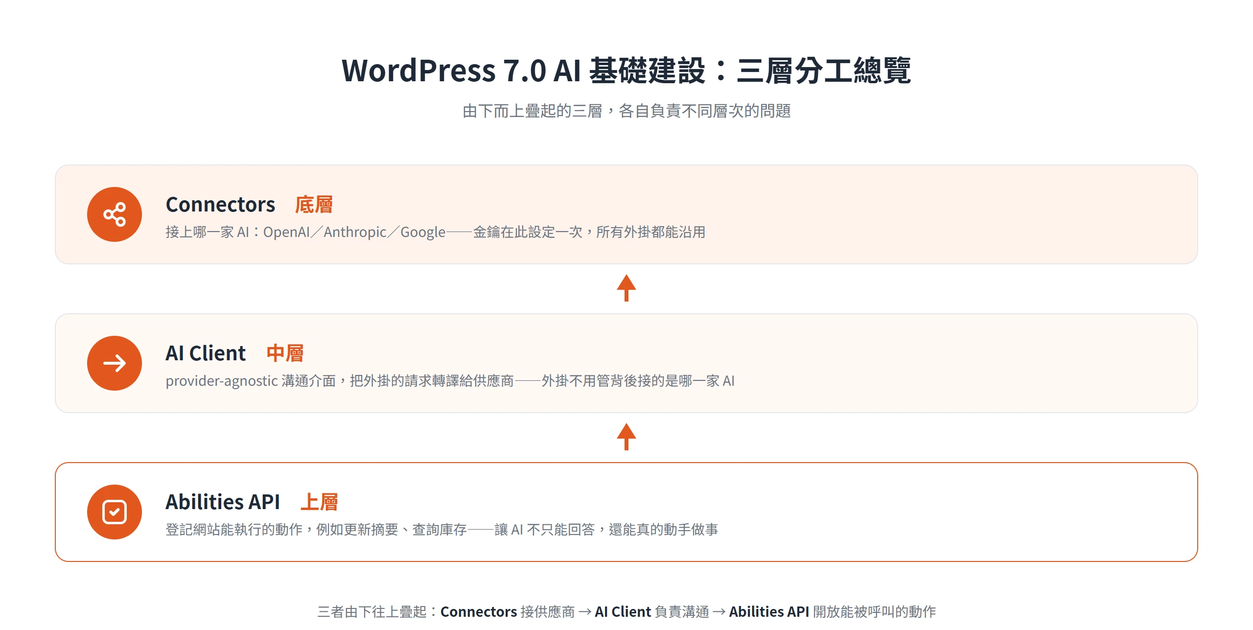The height and width of the screenshot is (630, 1253).
Task: Click the orange '底層' label
Action: [314, 205]
